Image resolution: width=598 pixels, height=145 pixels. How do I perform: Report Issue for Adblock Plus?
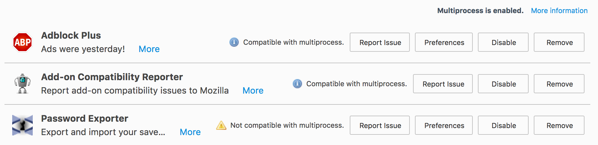[380, 42]
